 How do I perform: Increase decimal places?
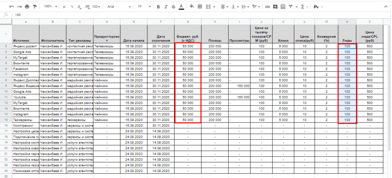tap(87, 7)
